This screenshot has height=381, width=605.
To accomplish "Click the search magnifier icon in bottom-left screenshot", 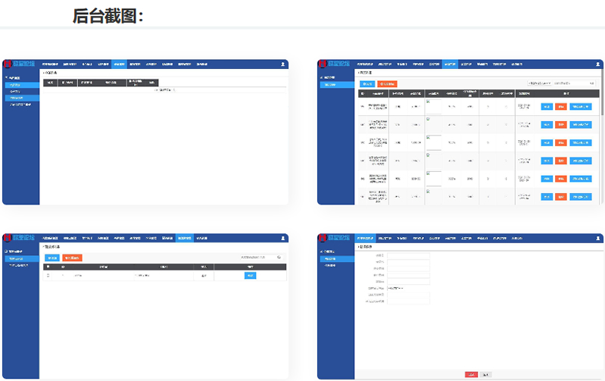I will (x=279, y=258).
